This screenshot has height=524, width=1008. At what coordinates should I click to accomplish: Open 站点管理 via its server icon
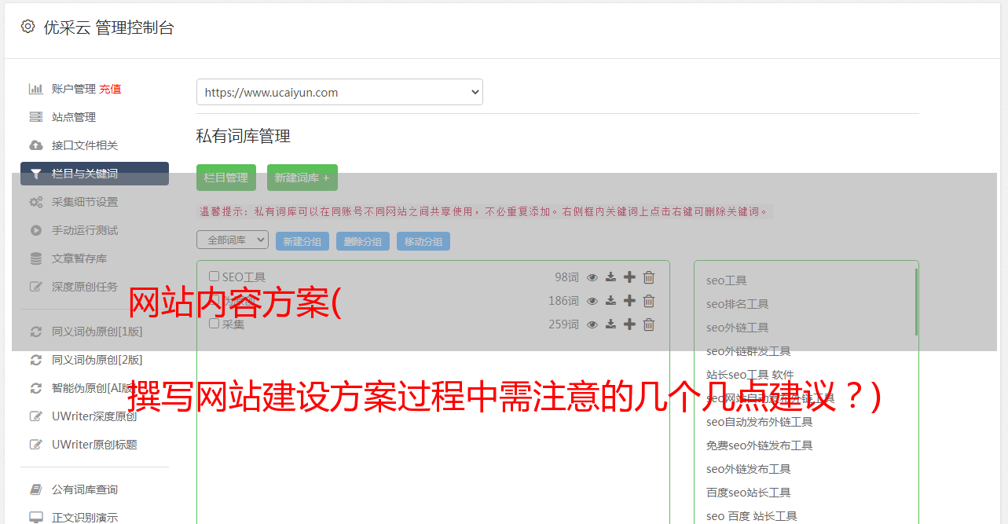(x=35, y=117)
